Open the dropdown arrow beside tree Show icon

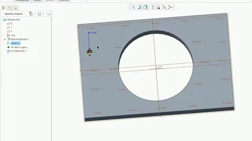43,14
